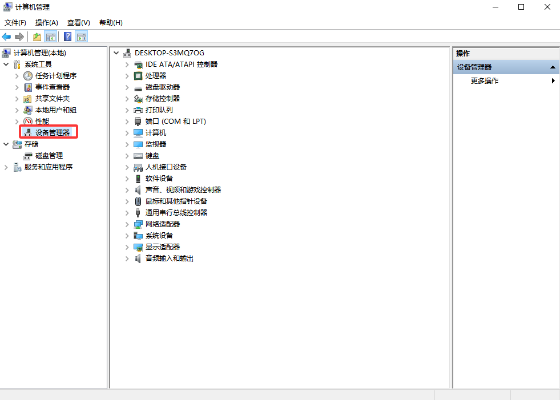Viewport: 560px width, 400px height.
Task: Click the 任务计划程序 clock icon
Action: point(28,76)
